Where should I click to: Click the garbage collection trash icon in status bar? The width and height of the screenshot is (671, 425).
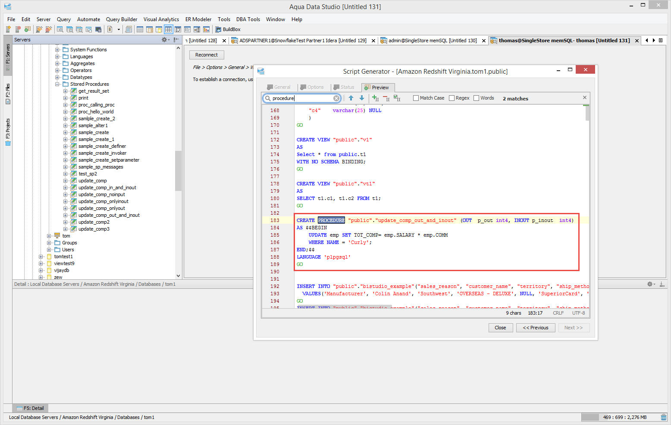coord(663,417)
